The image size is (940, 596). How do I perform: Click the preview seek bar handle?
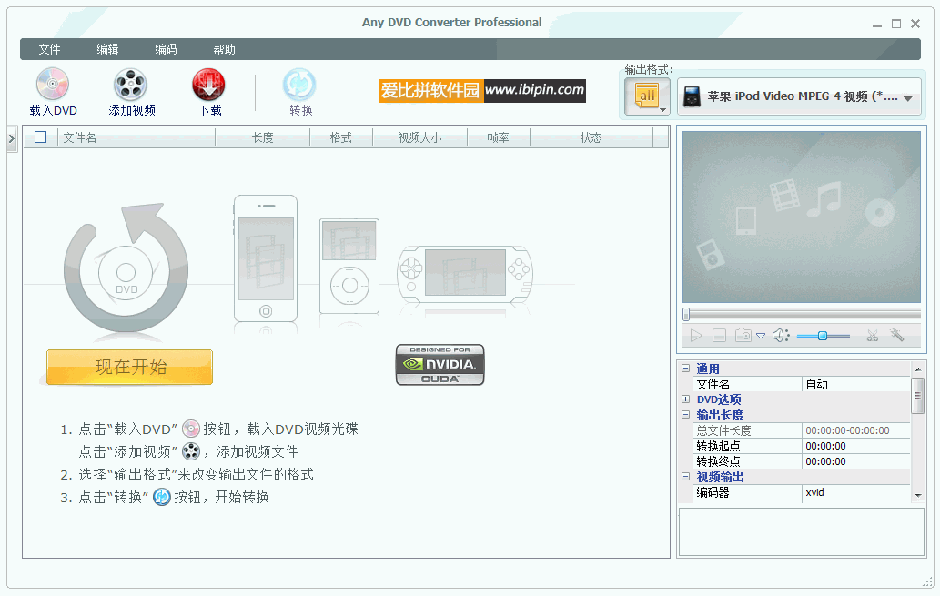tap(686, 314)
